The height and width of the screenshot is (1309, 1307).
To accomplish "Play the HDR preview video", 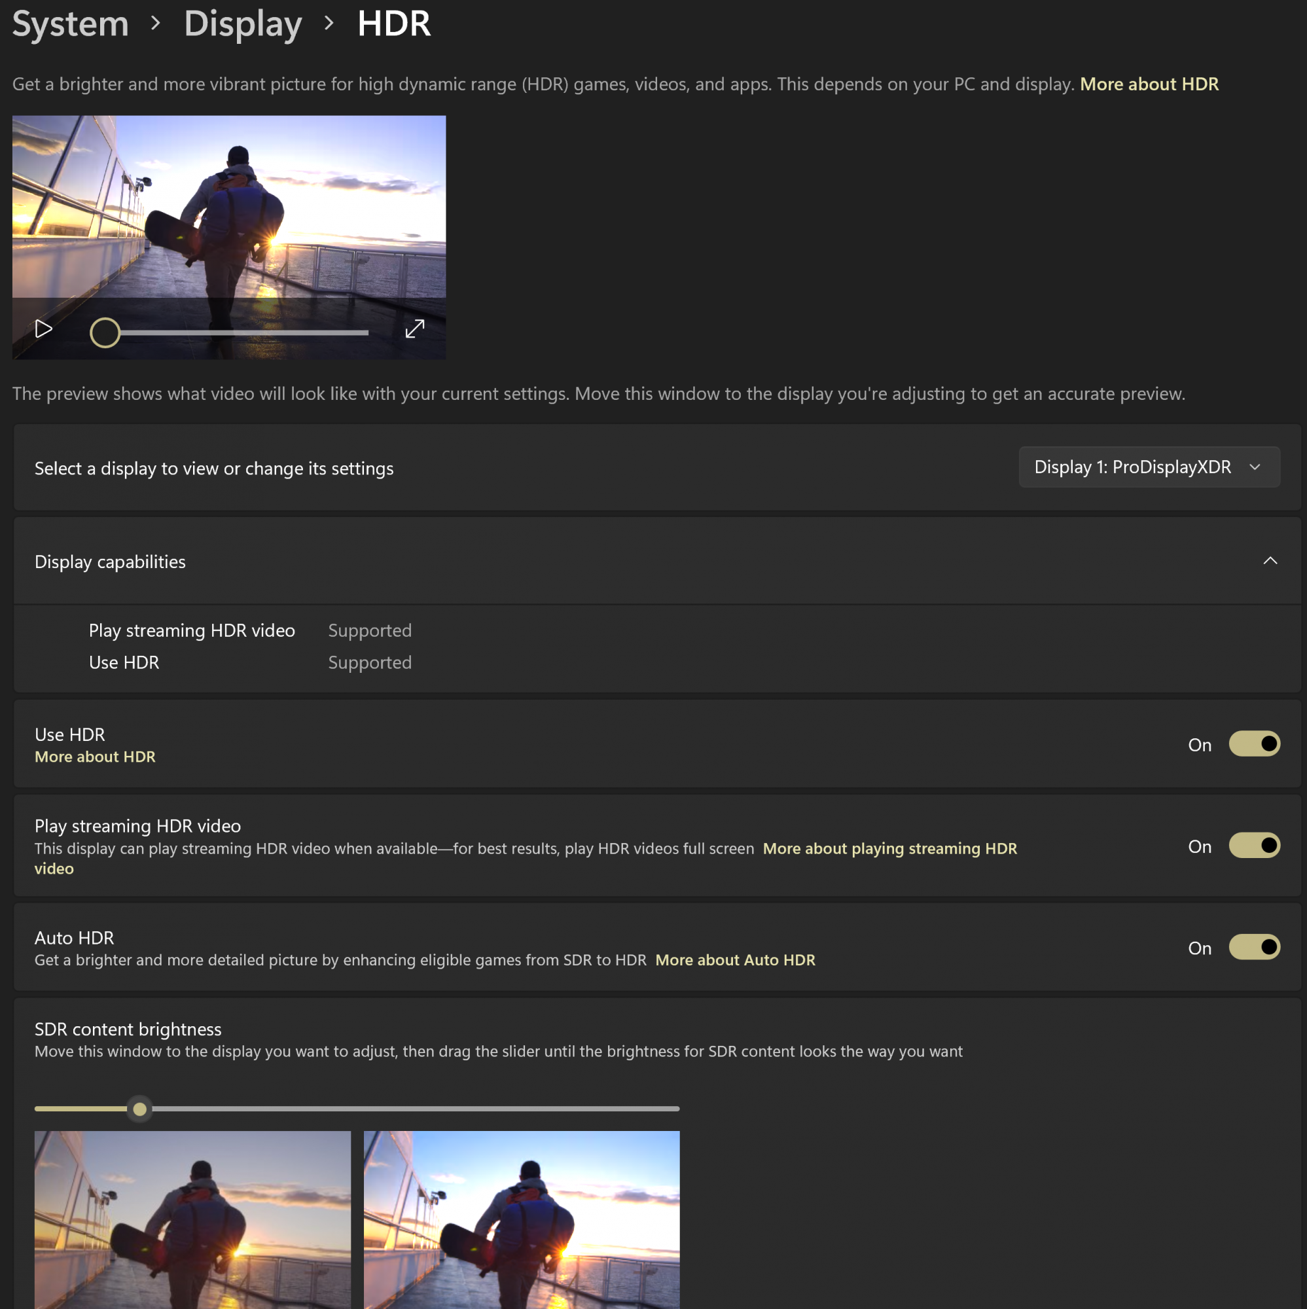I will [x=43, y=329].
